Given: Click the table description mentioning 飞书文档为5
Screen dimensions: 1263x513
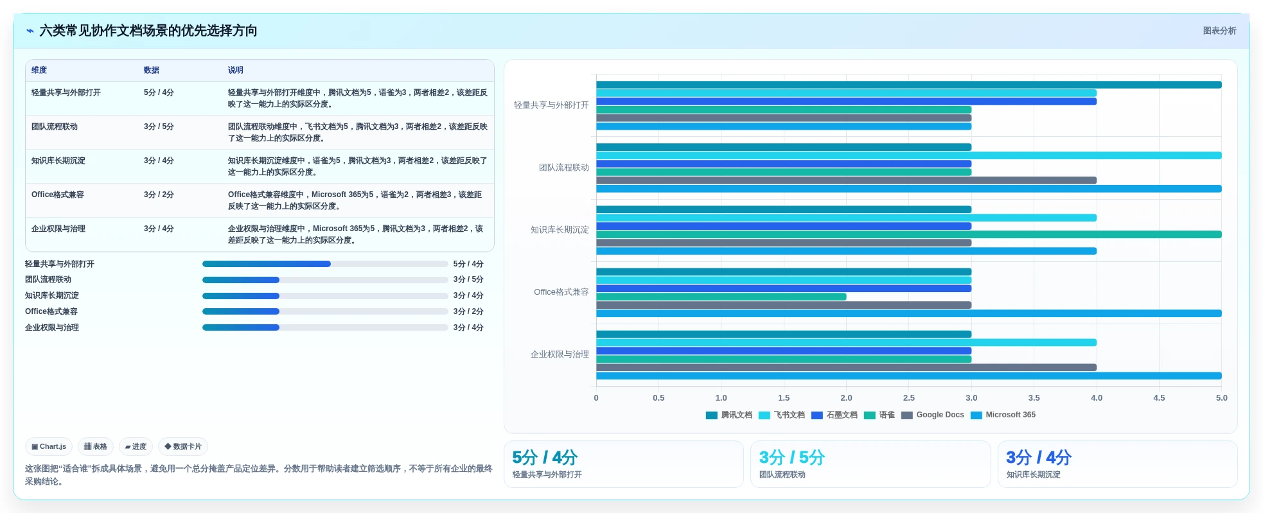Looking at the screenshot, I should pyautogui.click(x=358, y=132).
